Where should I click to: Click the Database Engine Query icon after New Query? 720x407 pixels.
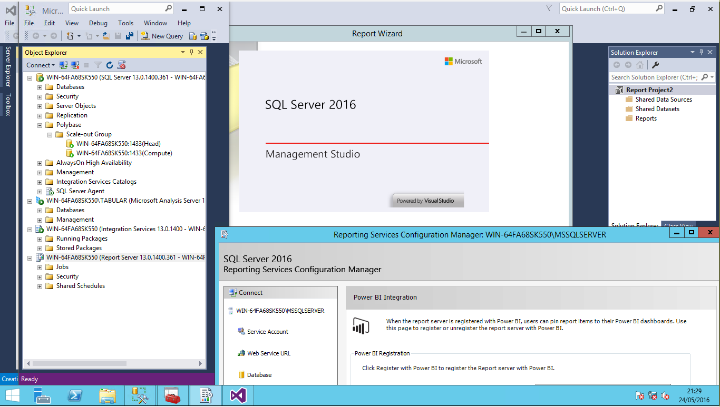[x=193, y=36]
